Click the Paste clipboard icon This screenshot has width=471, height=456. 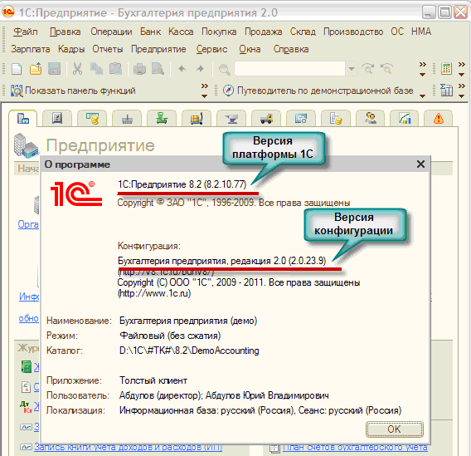(115, 69)
